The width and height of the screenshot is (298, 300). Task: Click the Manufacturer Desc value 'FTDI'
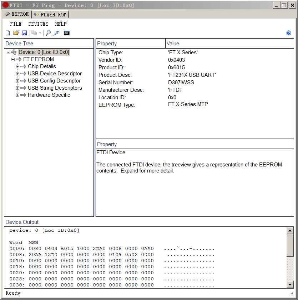coord(175,90)
